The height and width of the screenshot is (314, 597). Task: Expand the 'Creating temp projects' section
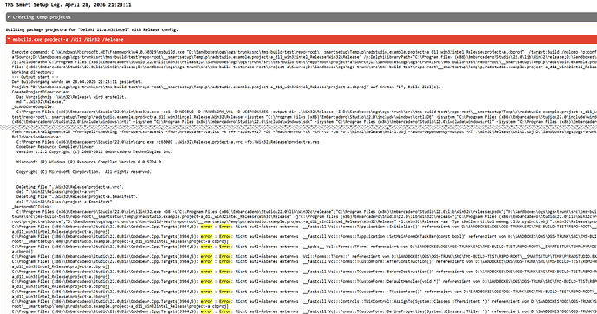[x=302, y=17]
